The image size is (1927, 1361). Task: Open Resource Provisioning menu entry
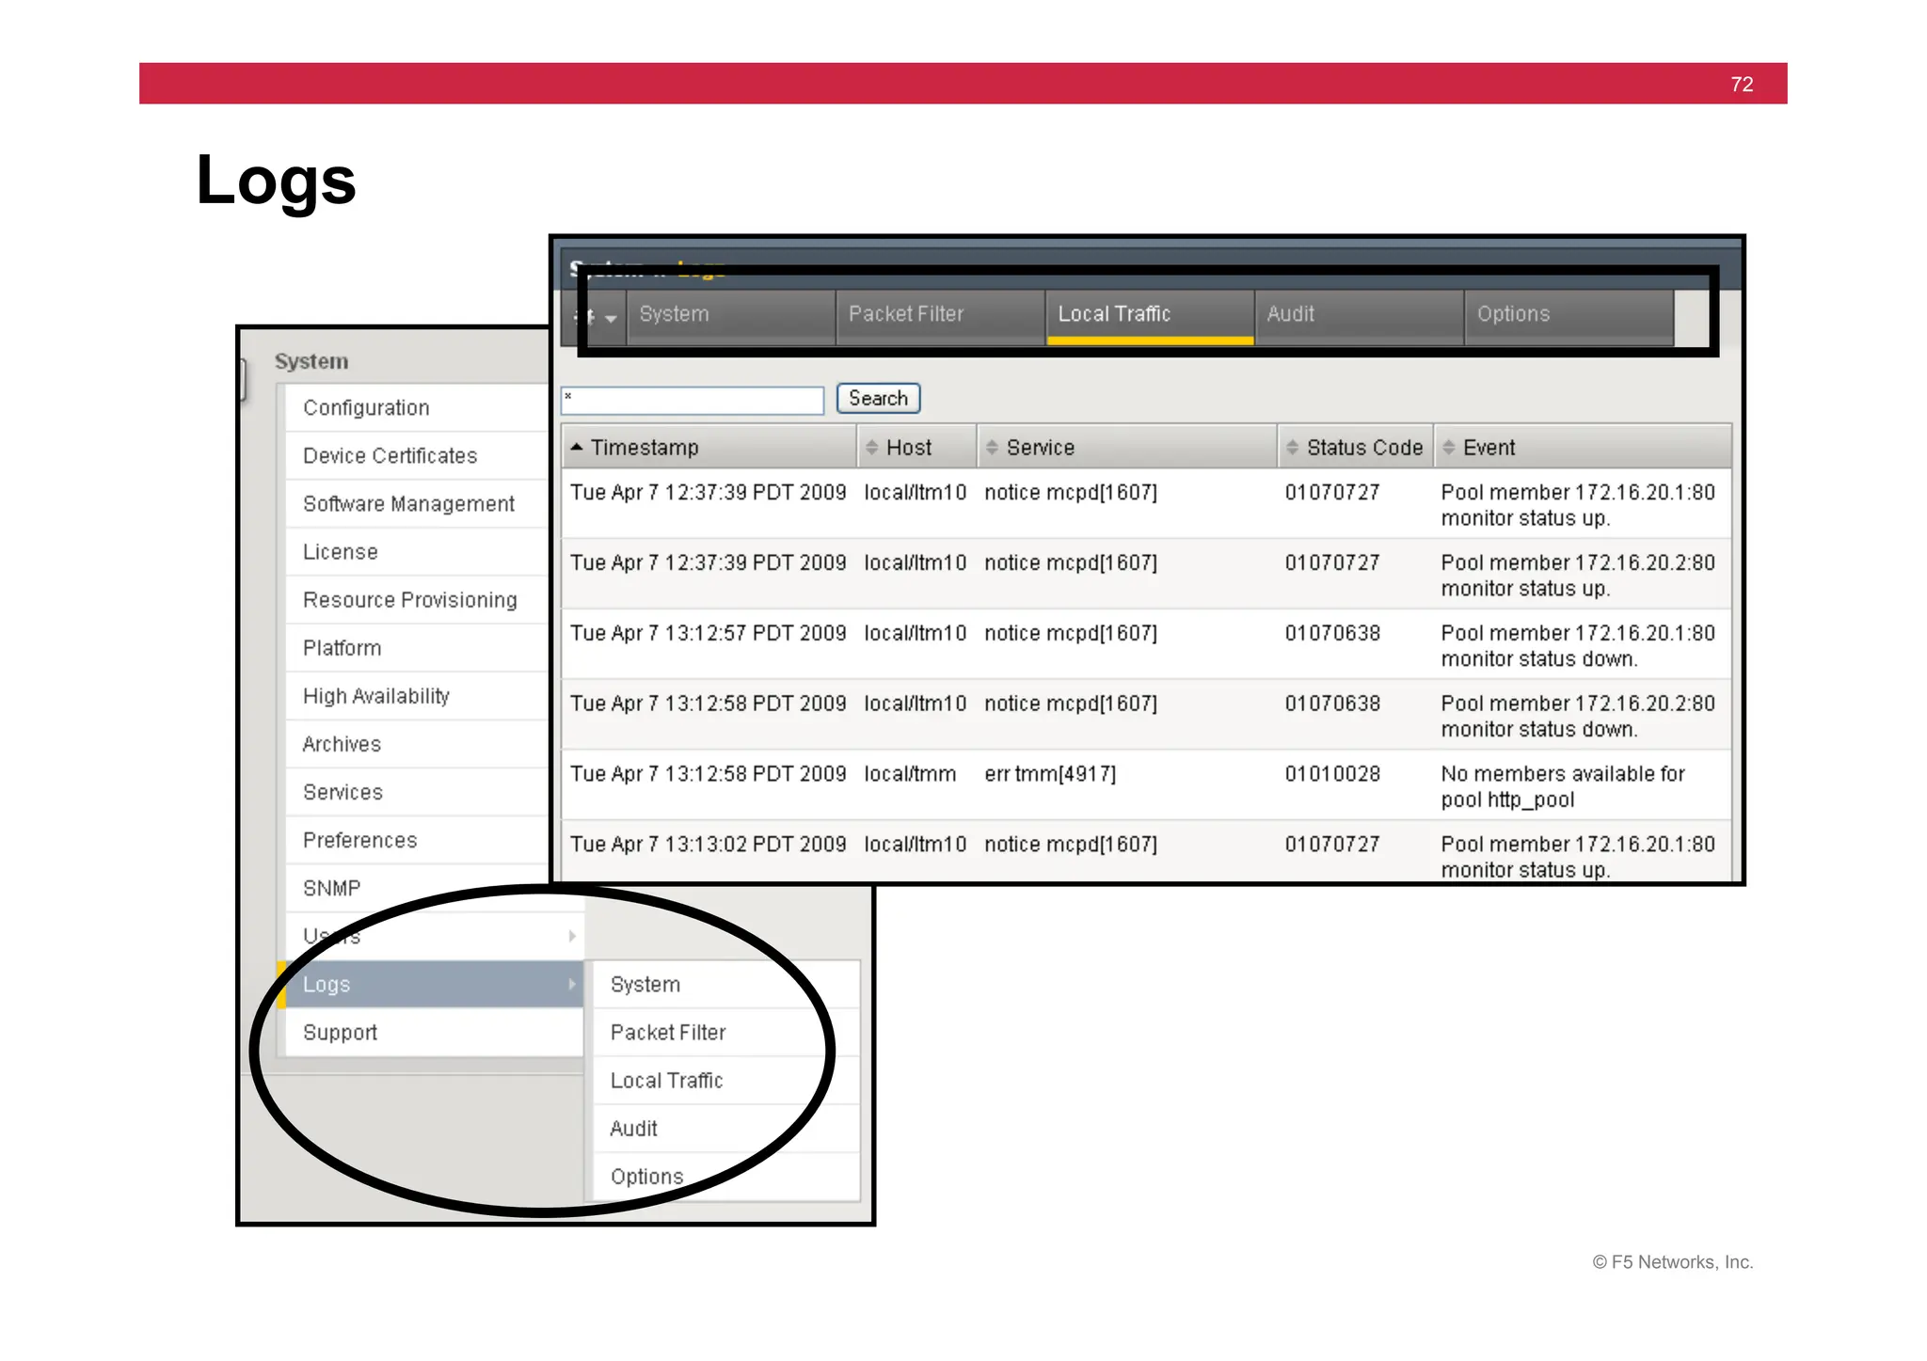pos(418,600)
